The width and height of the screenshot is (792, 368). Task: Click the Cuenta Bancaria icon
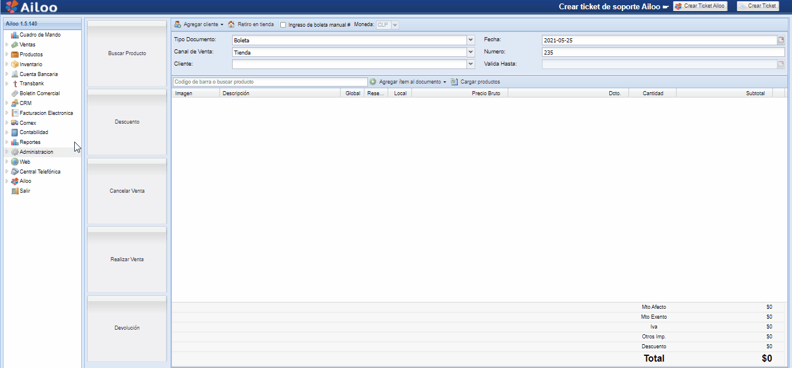[15, 74]
